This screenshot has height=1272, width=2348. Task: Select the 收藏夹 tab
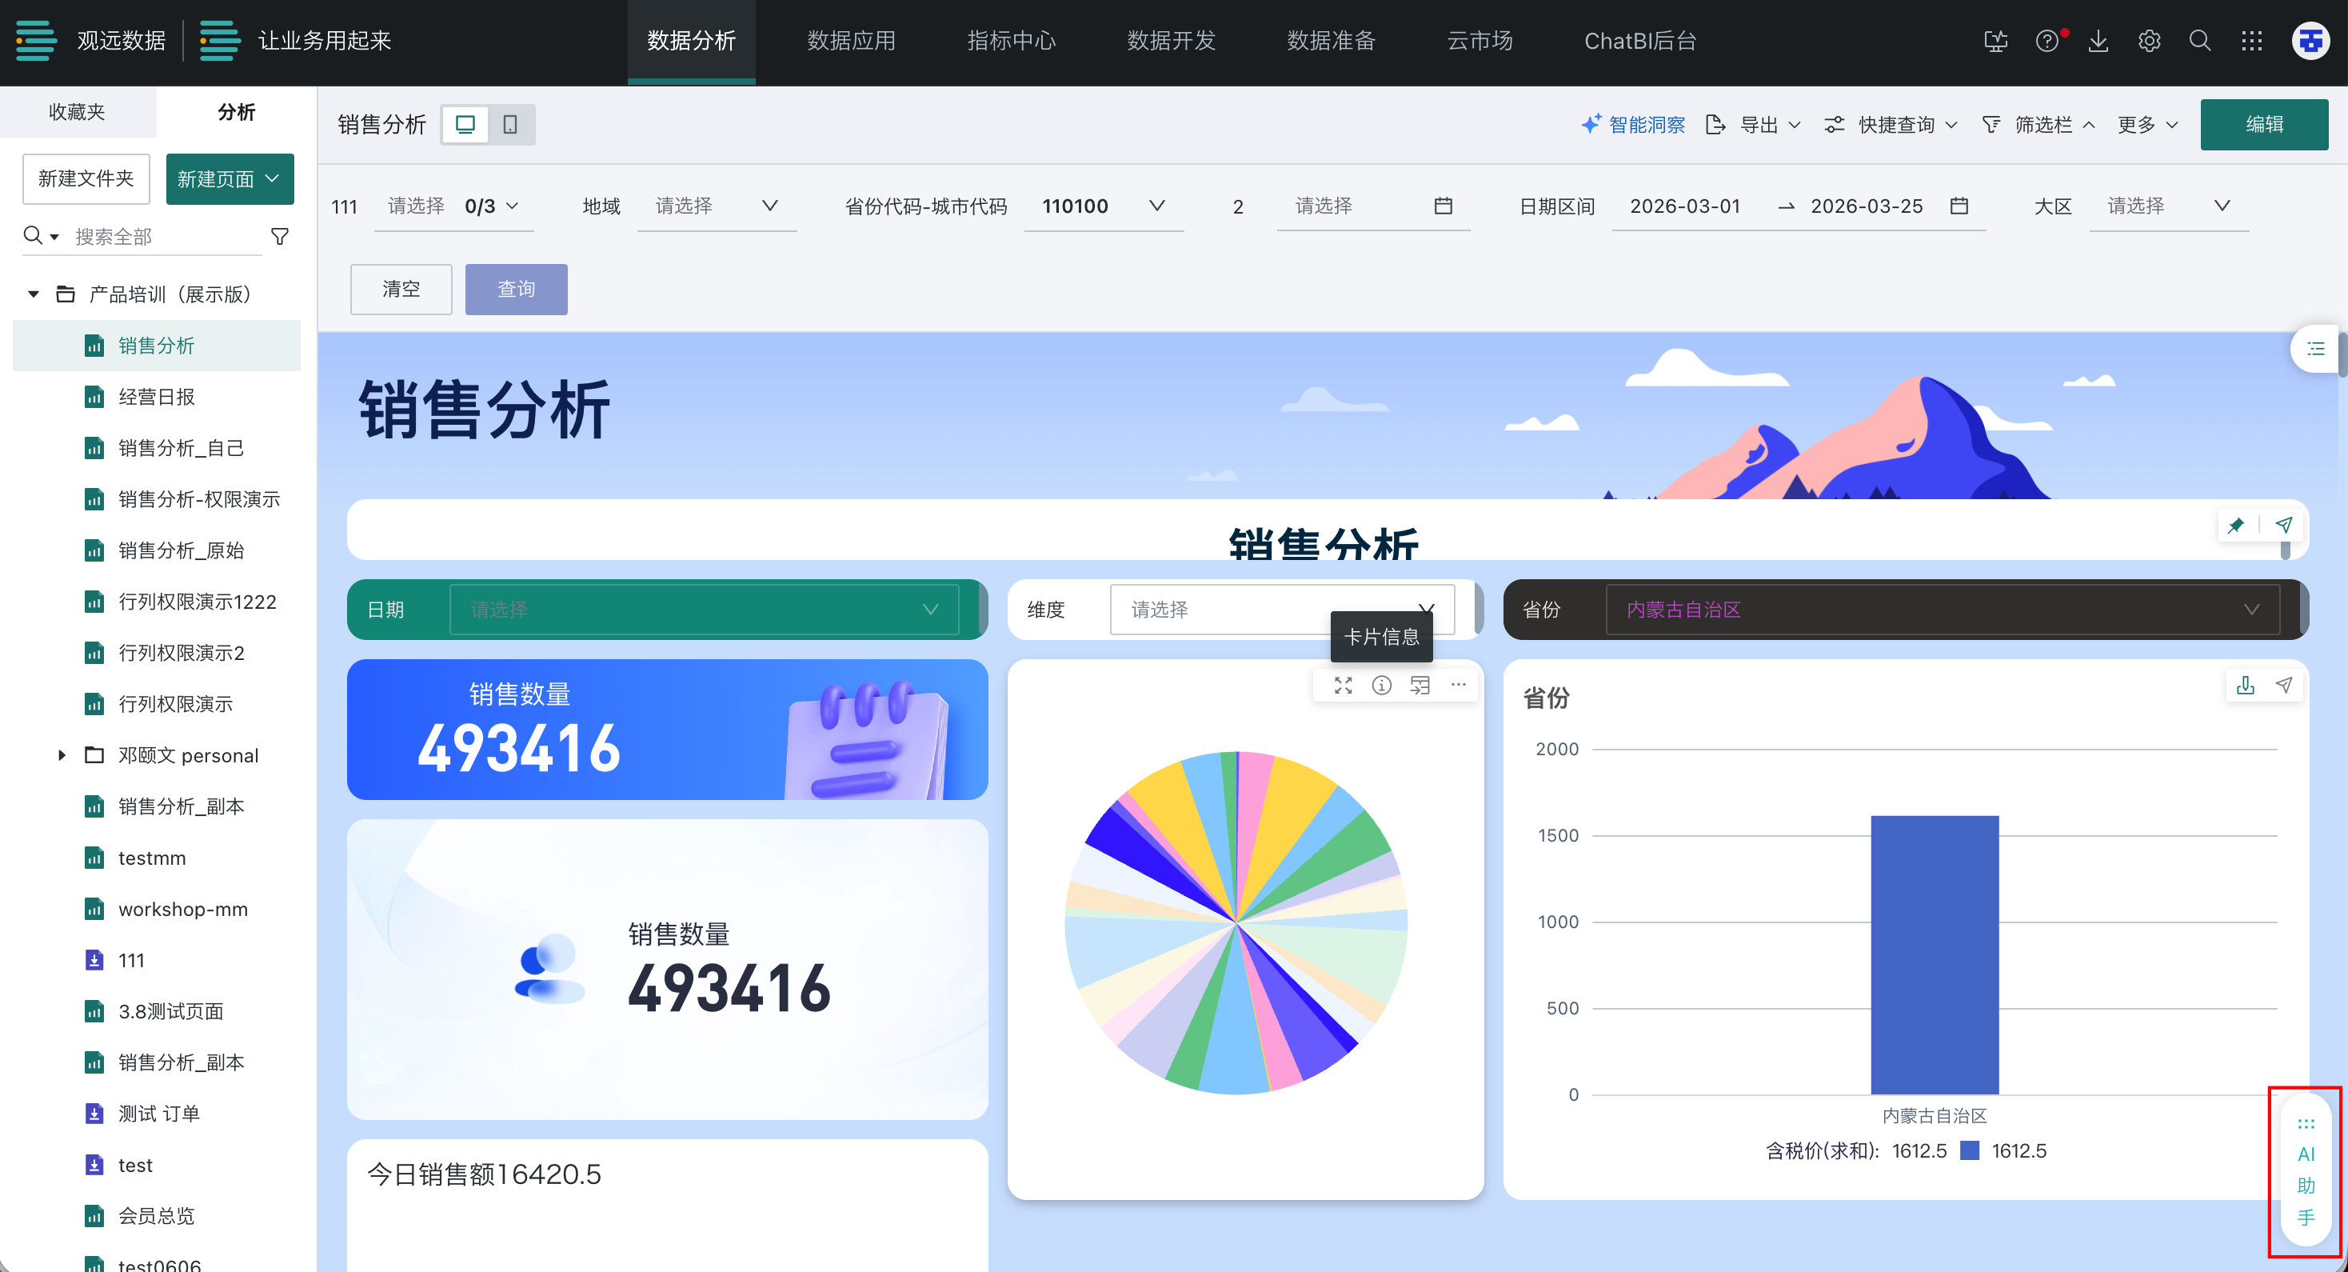pyautogui.click(x=77, y=111)
